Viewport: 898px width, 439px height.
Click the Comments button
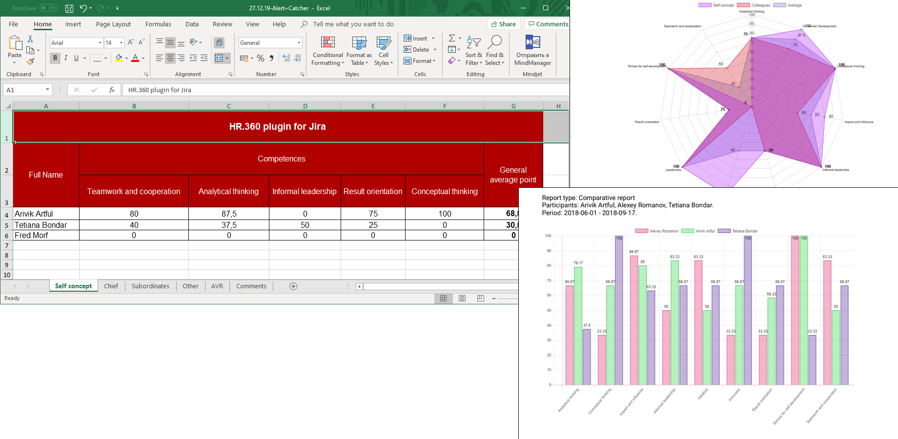click(x=548, y=24)
